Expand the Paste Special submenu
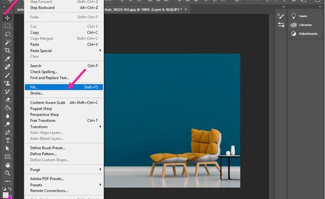Image resolution: width=325 pixels, height=199 pixels. (x=64, y=50)
